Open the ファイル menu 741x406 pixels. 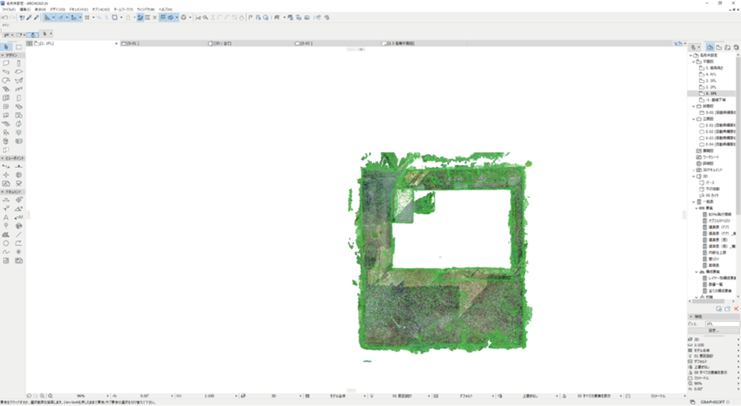click(8, 10)
